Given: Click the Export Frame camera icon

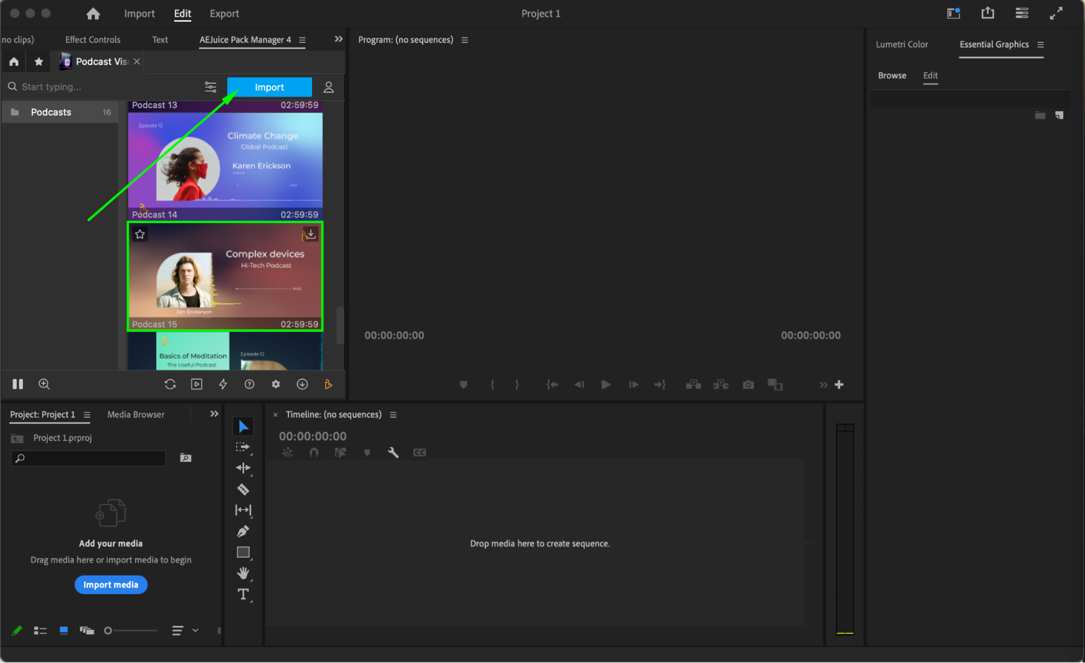Looking at the screenshot, I should pyautogui.click(x=748, y=384).
